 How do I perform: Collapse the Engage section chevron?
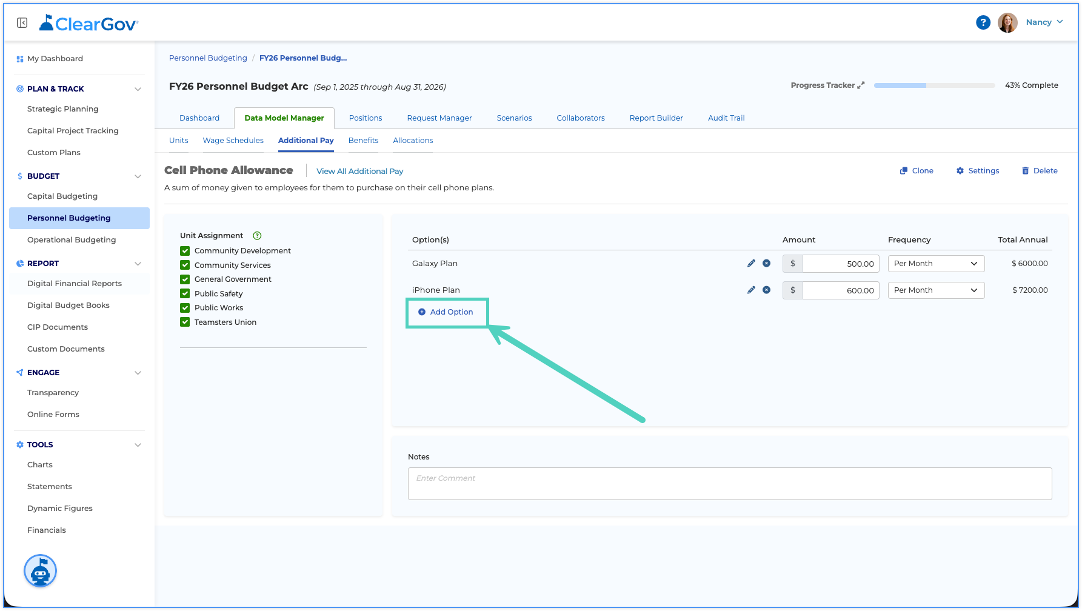138,373
